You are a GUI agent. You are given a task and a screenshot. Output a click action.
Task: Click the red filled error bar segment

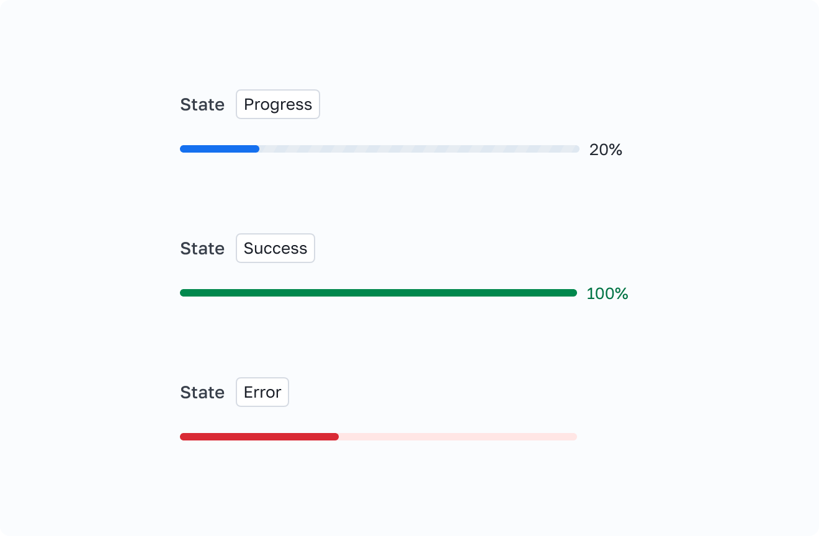point(259,437)
